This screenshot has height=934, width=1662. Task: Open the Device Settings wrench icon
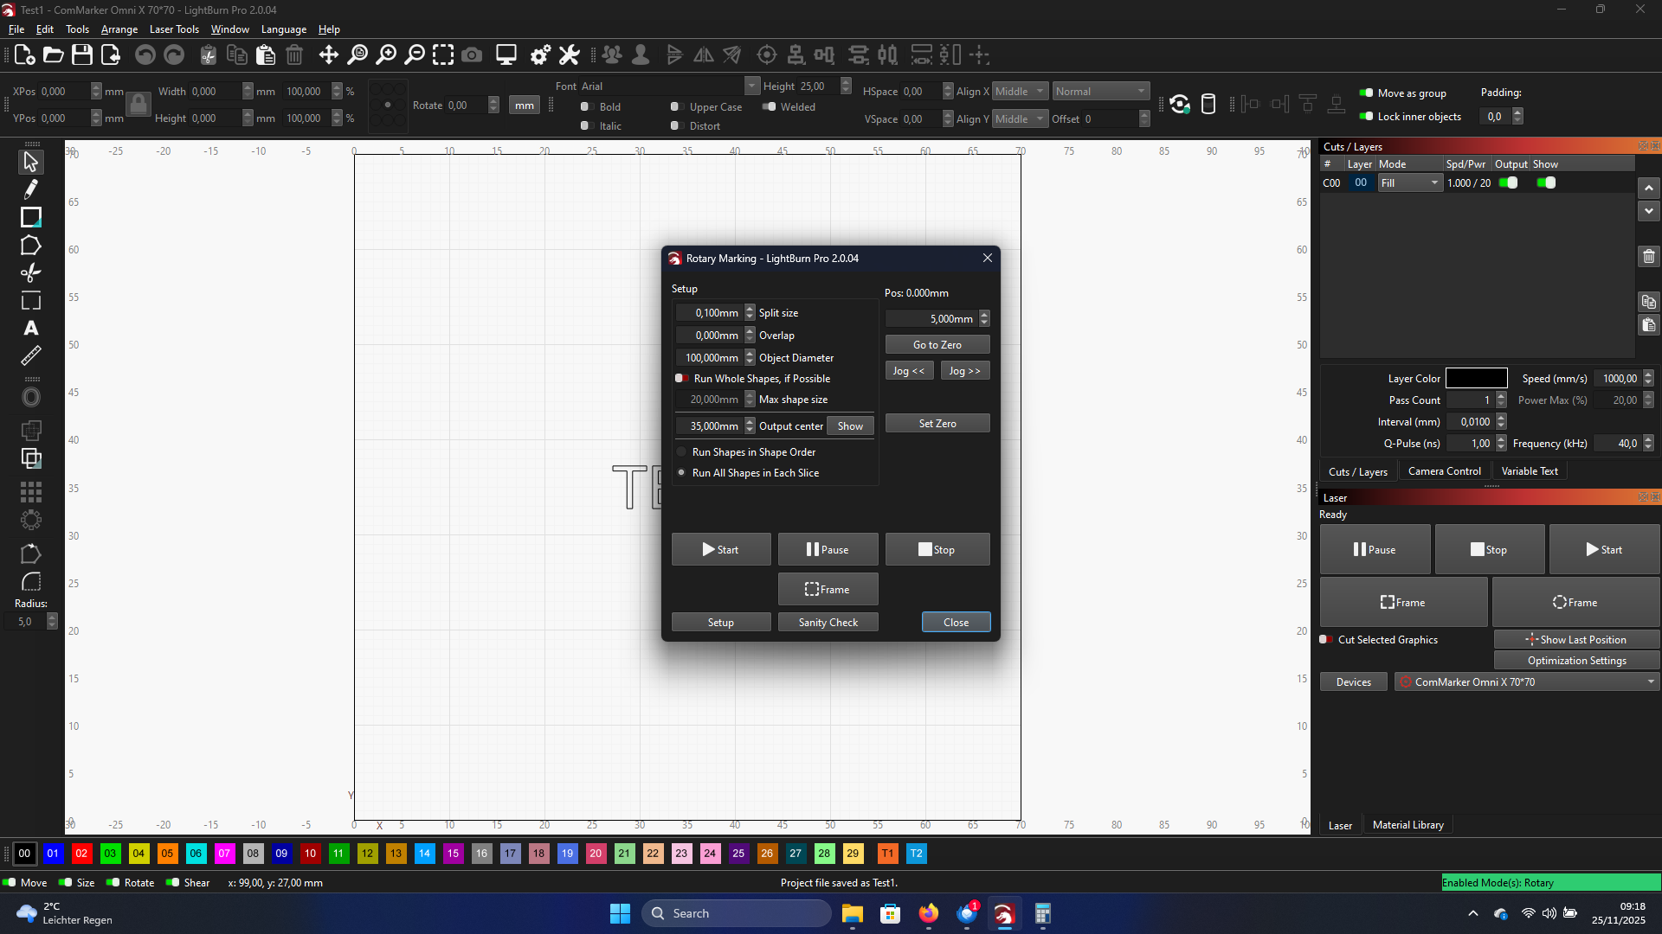tap(569, 55)
